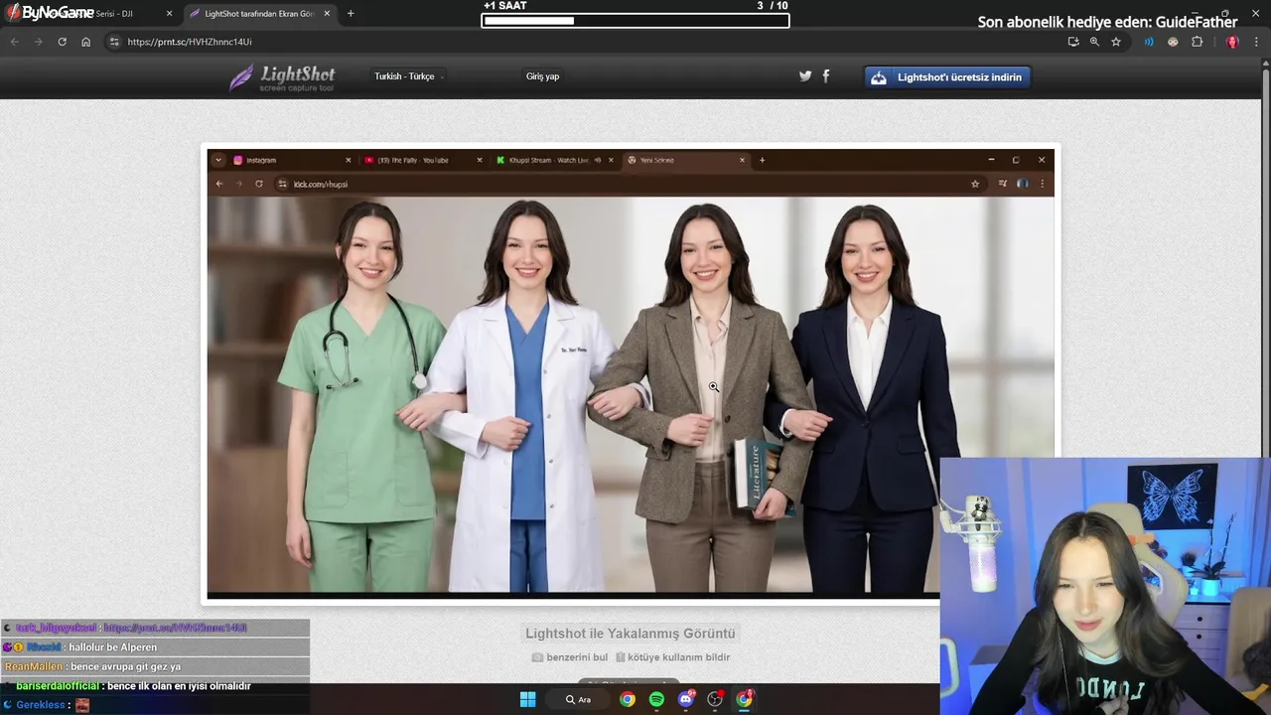Go back using the browser back arrow
The height and width of the screenshot is (715, 1271).
coord(15,42)
